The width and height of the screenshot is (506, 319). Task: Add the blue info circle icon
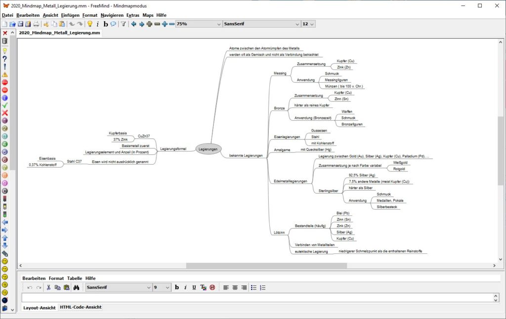(x=5, y=98)
